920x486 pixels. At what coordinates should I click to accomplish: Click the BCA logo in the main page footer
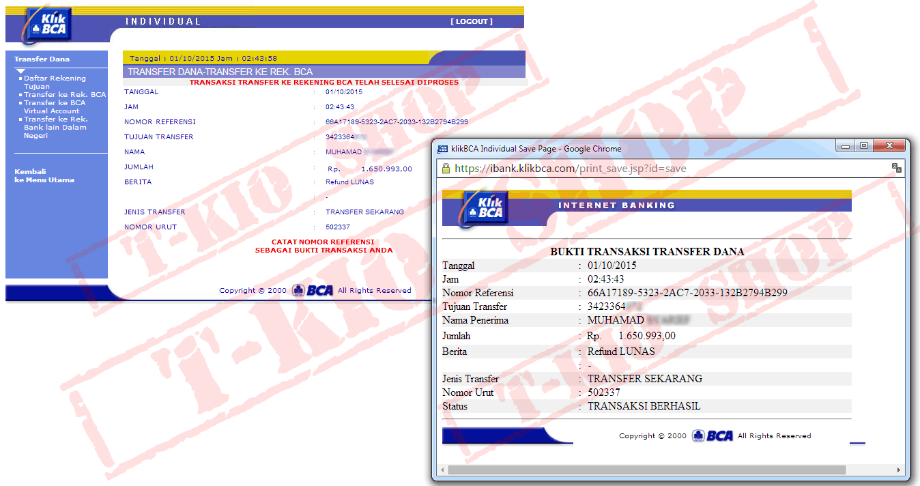(x=313, y=290)
